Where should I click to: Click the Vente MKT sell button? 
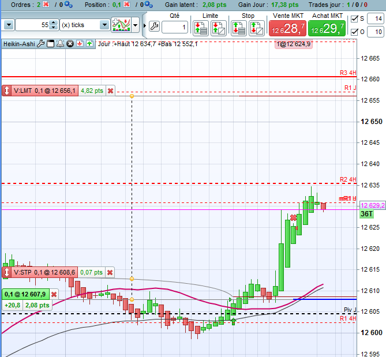pyautogui.click(x=287, y=28)
